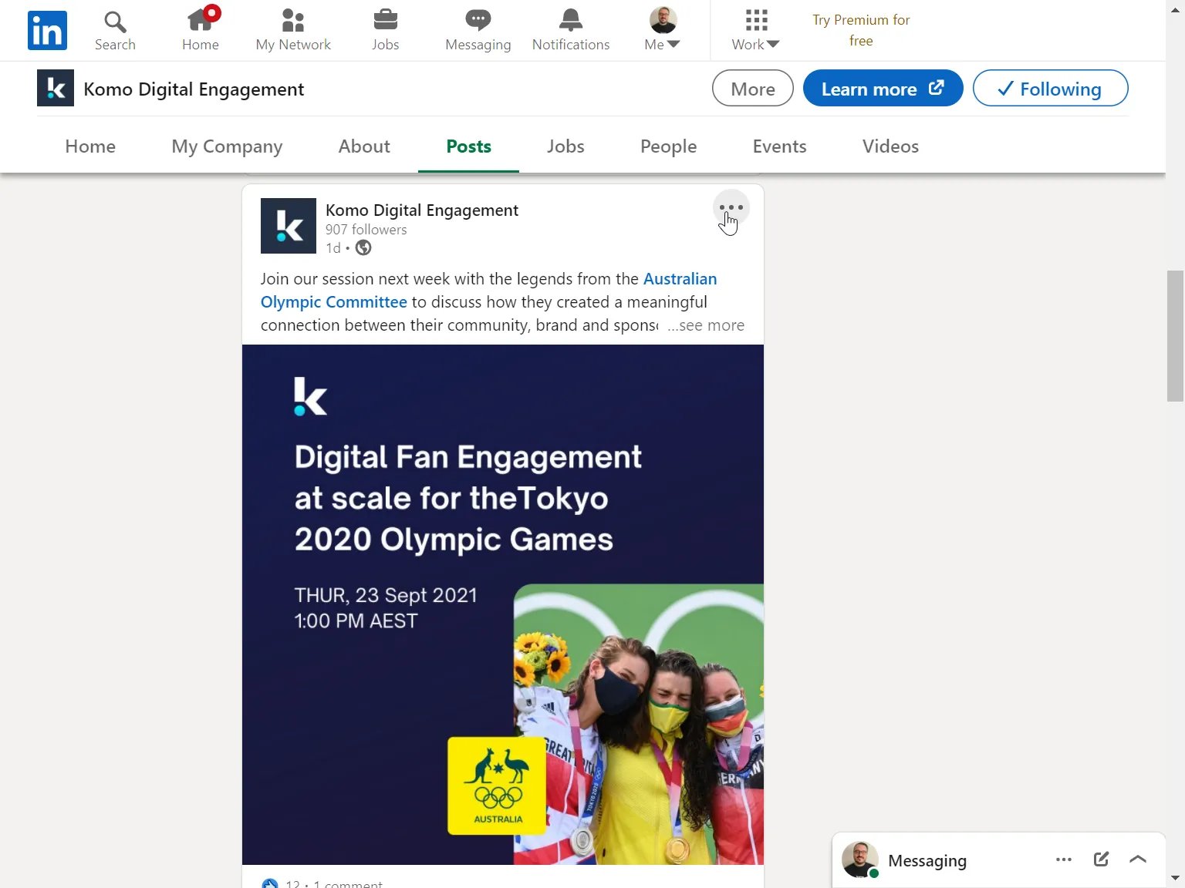The width and height of the screenshot is (1185, 888).
Task: Open Notifications bell icon
Action: [571, 31]
